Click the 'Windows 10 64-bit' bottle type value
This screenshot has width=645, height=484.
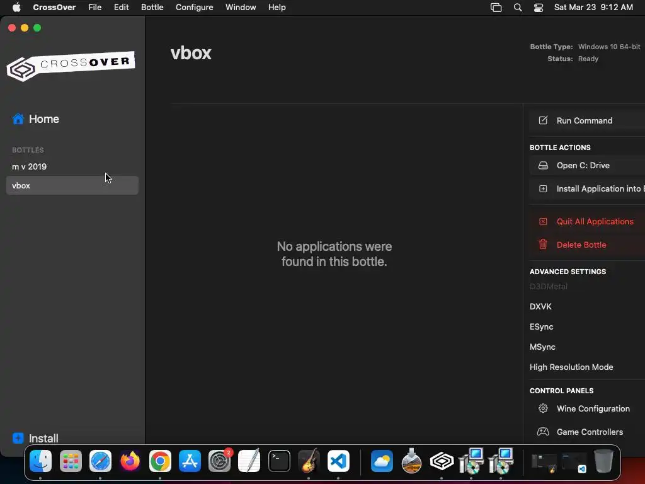pyautogui.click(x=609, y=47)
